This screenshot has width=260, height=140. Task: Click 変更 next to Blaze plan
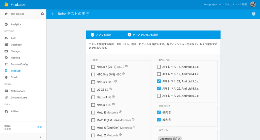click(39, 127)
